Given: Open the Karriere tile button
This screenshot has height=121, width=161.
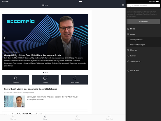Looking at the screenshot, I should pyautogui.click(x=45, y=80).
